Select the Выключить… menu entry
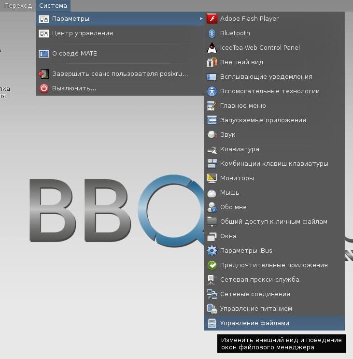The height and width of the screenshot is (359, 353). pyautogui.click(x=120, y=88)
